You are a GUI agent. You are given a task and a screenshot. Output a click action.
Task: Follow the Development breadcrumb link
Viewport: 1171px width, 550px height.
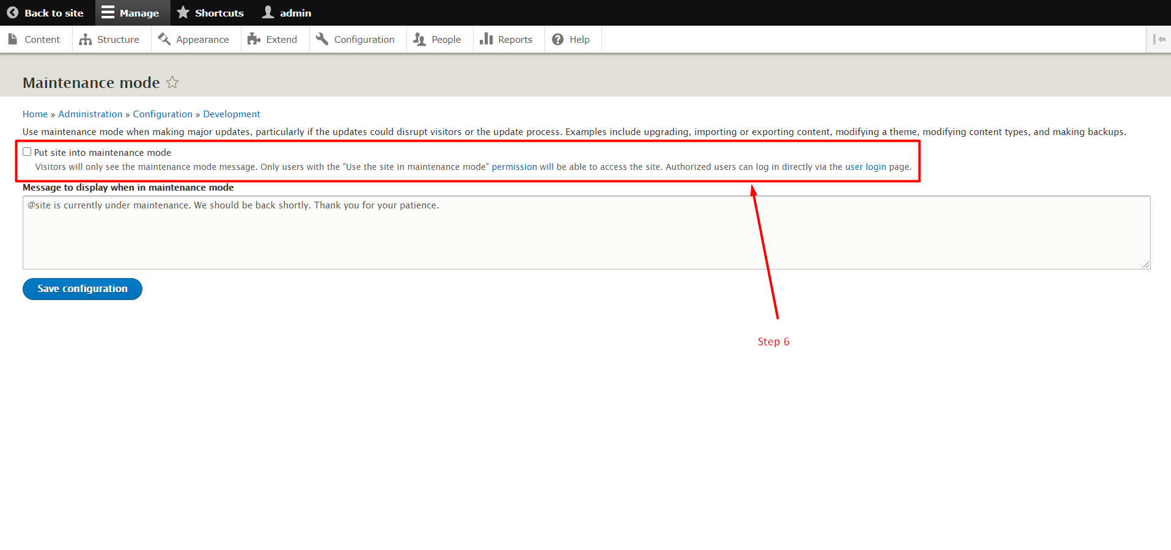tap(232, 114)
